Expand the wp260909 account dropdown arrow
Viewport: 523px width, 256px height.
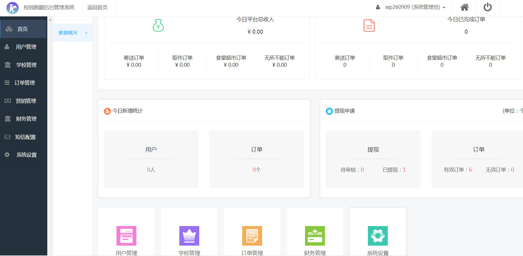tap(444, 8)
